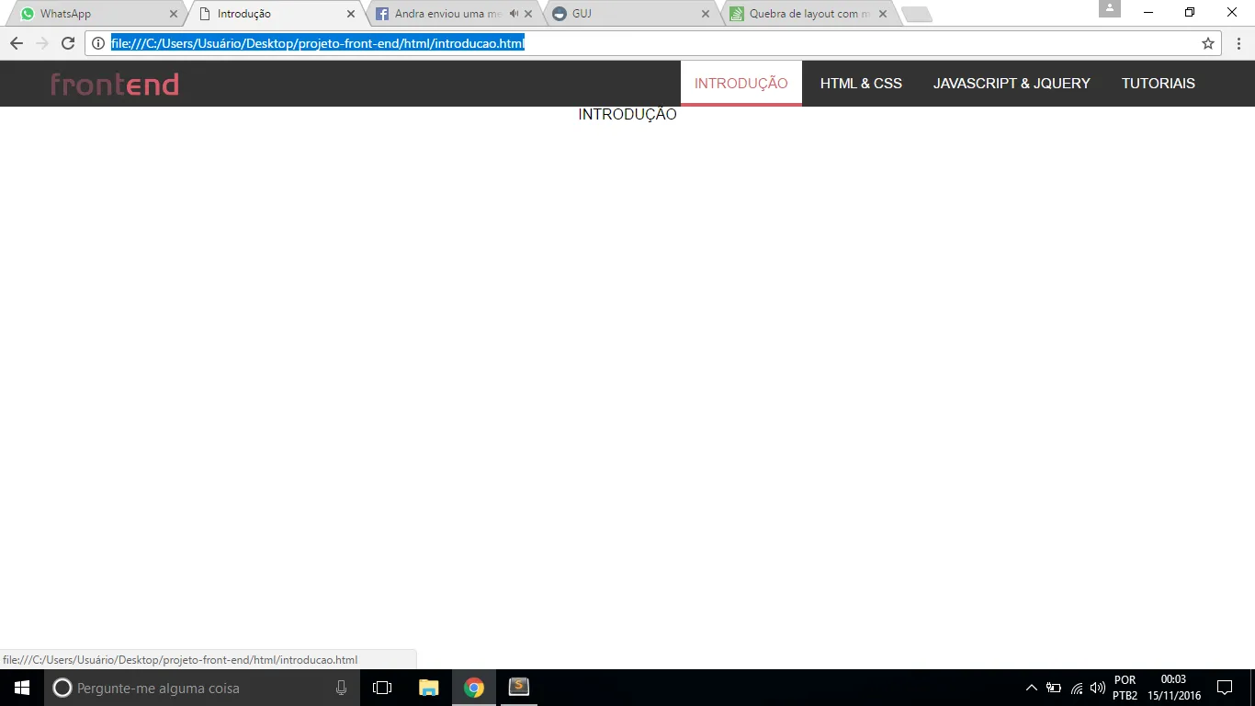Open the Chrome user profile icon

pos(1110,8)
